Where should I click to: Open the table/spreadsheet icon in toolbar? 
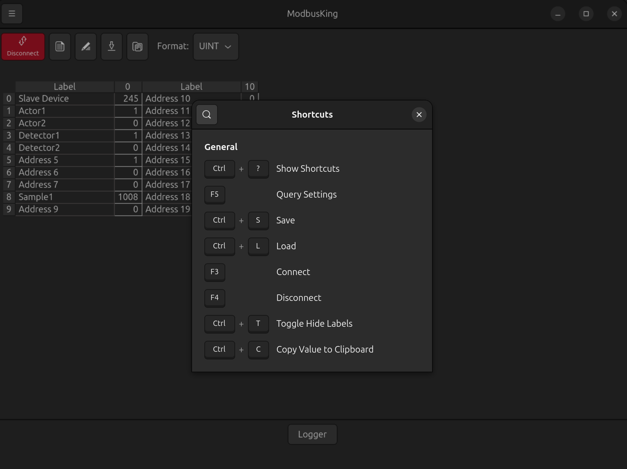pos(60,47)
